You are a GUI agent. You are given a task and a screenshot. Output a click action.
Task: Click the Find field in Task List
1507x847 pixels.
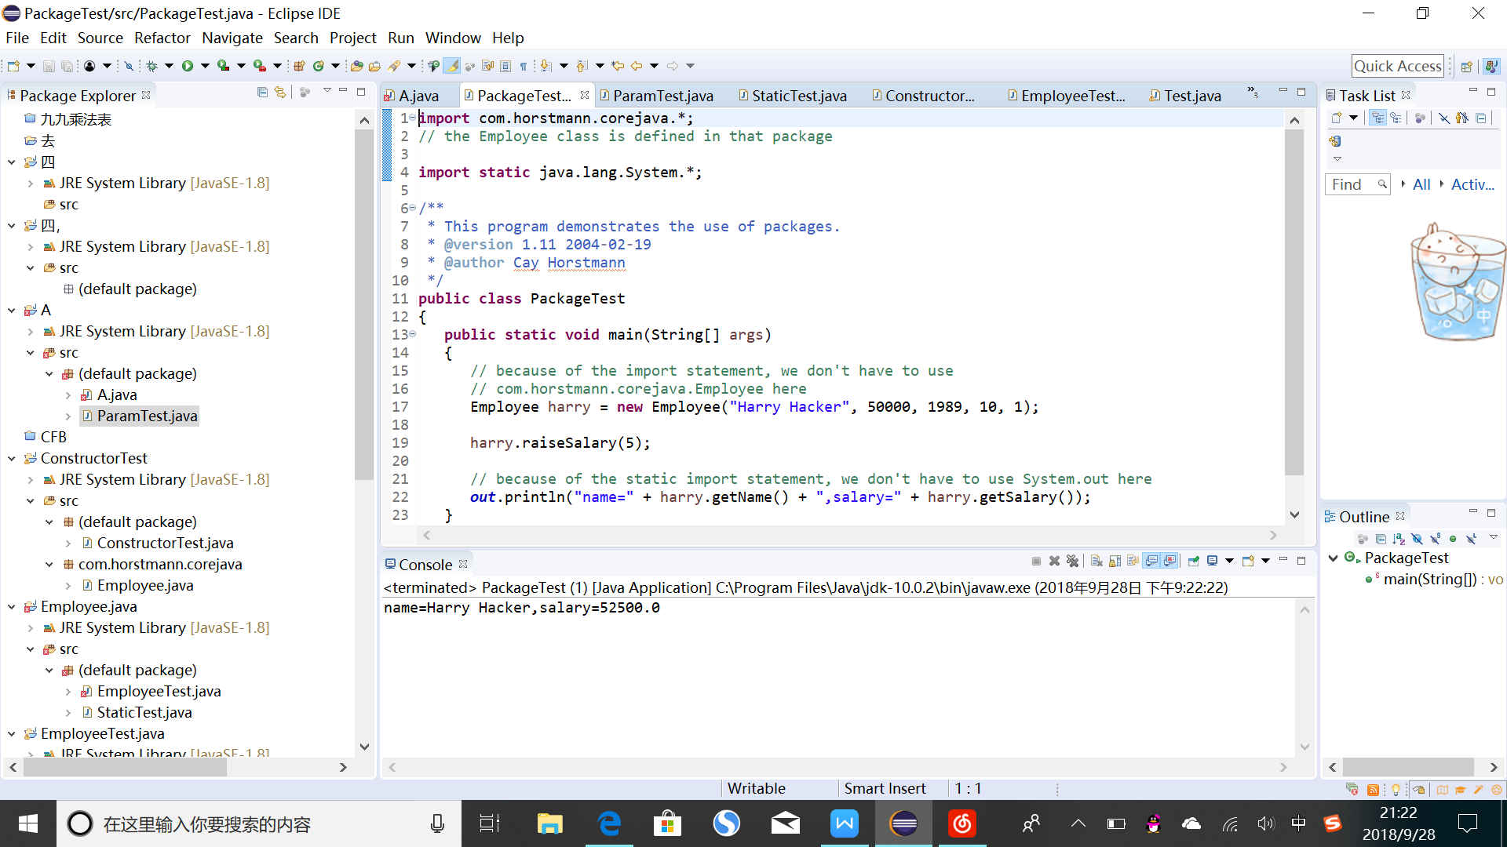[x=1358, y=184]
